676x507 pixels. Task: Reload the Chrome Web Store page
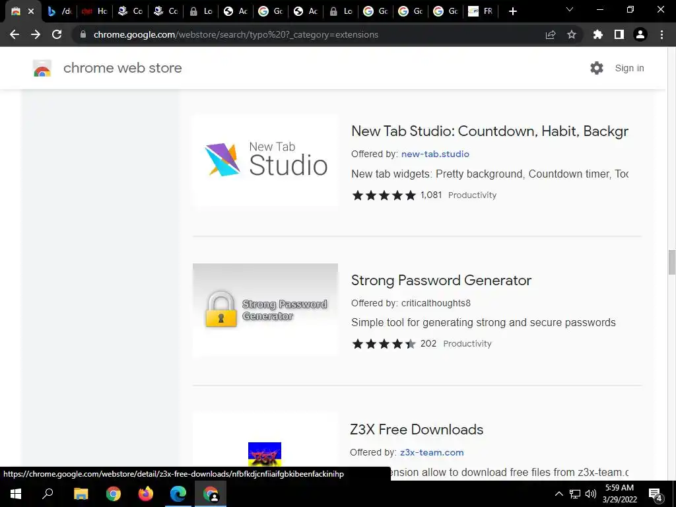[x=57, y=34]
